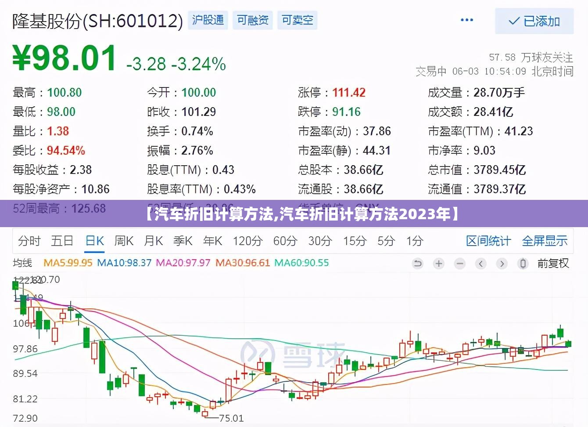Screen dimensions: 588x427
Task: Click the 已添加 watchlist button
Action: 534,21
